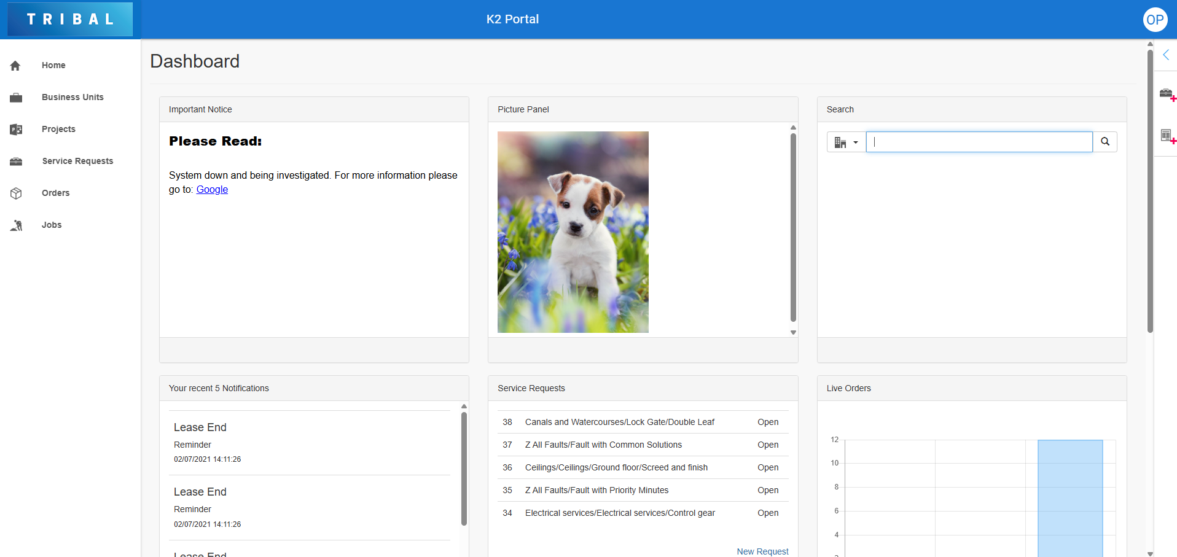This screenshot has height=557, width=1177.
Task: Click the search magnifier button
Action: [x=1105, y=142]
